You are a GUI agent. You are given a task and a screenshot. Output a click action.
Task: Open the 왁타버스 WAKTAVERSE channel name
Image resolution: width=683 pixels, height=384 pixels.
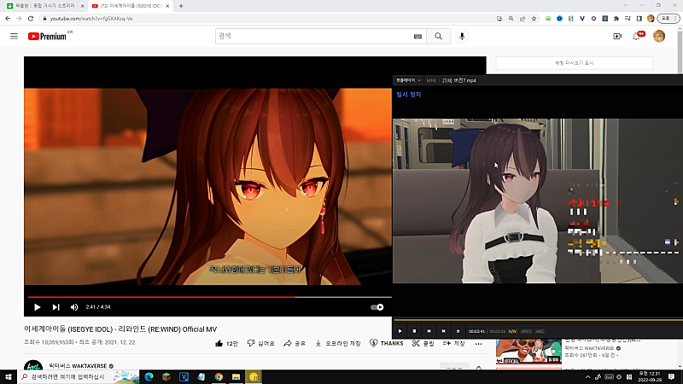tap(78, 366)
